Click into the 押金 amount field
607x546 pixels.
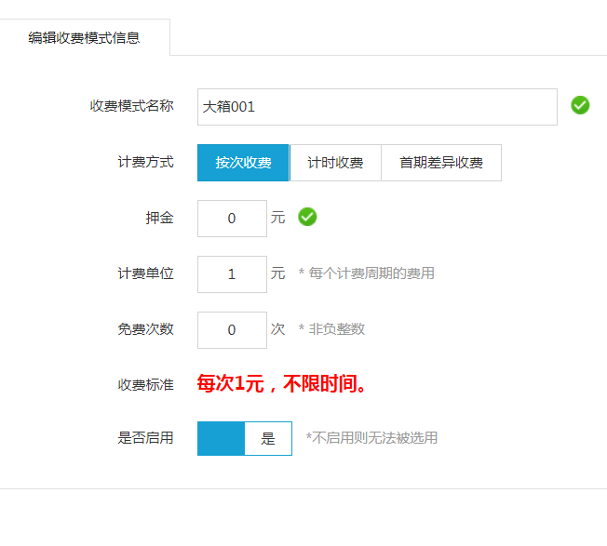(x=232, y=219)
